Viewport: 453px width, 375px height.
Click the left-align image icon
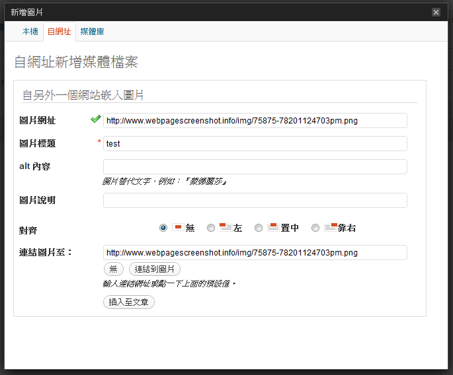coord(225,227)
